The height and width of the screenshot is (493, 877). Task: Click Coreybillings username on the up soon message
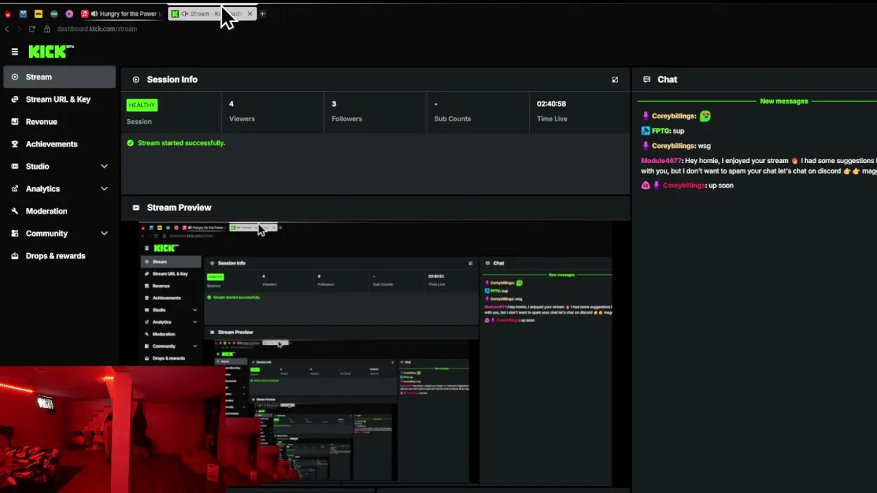click(x=684, y=186)
